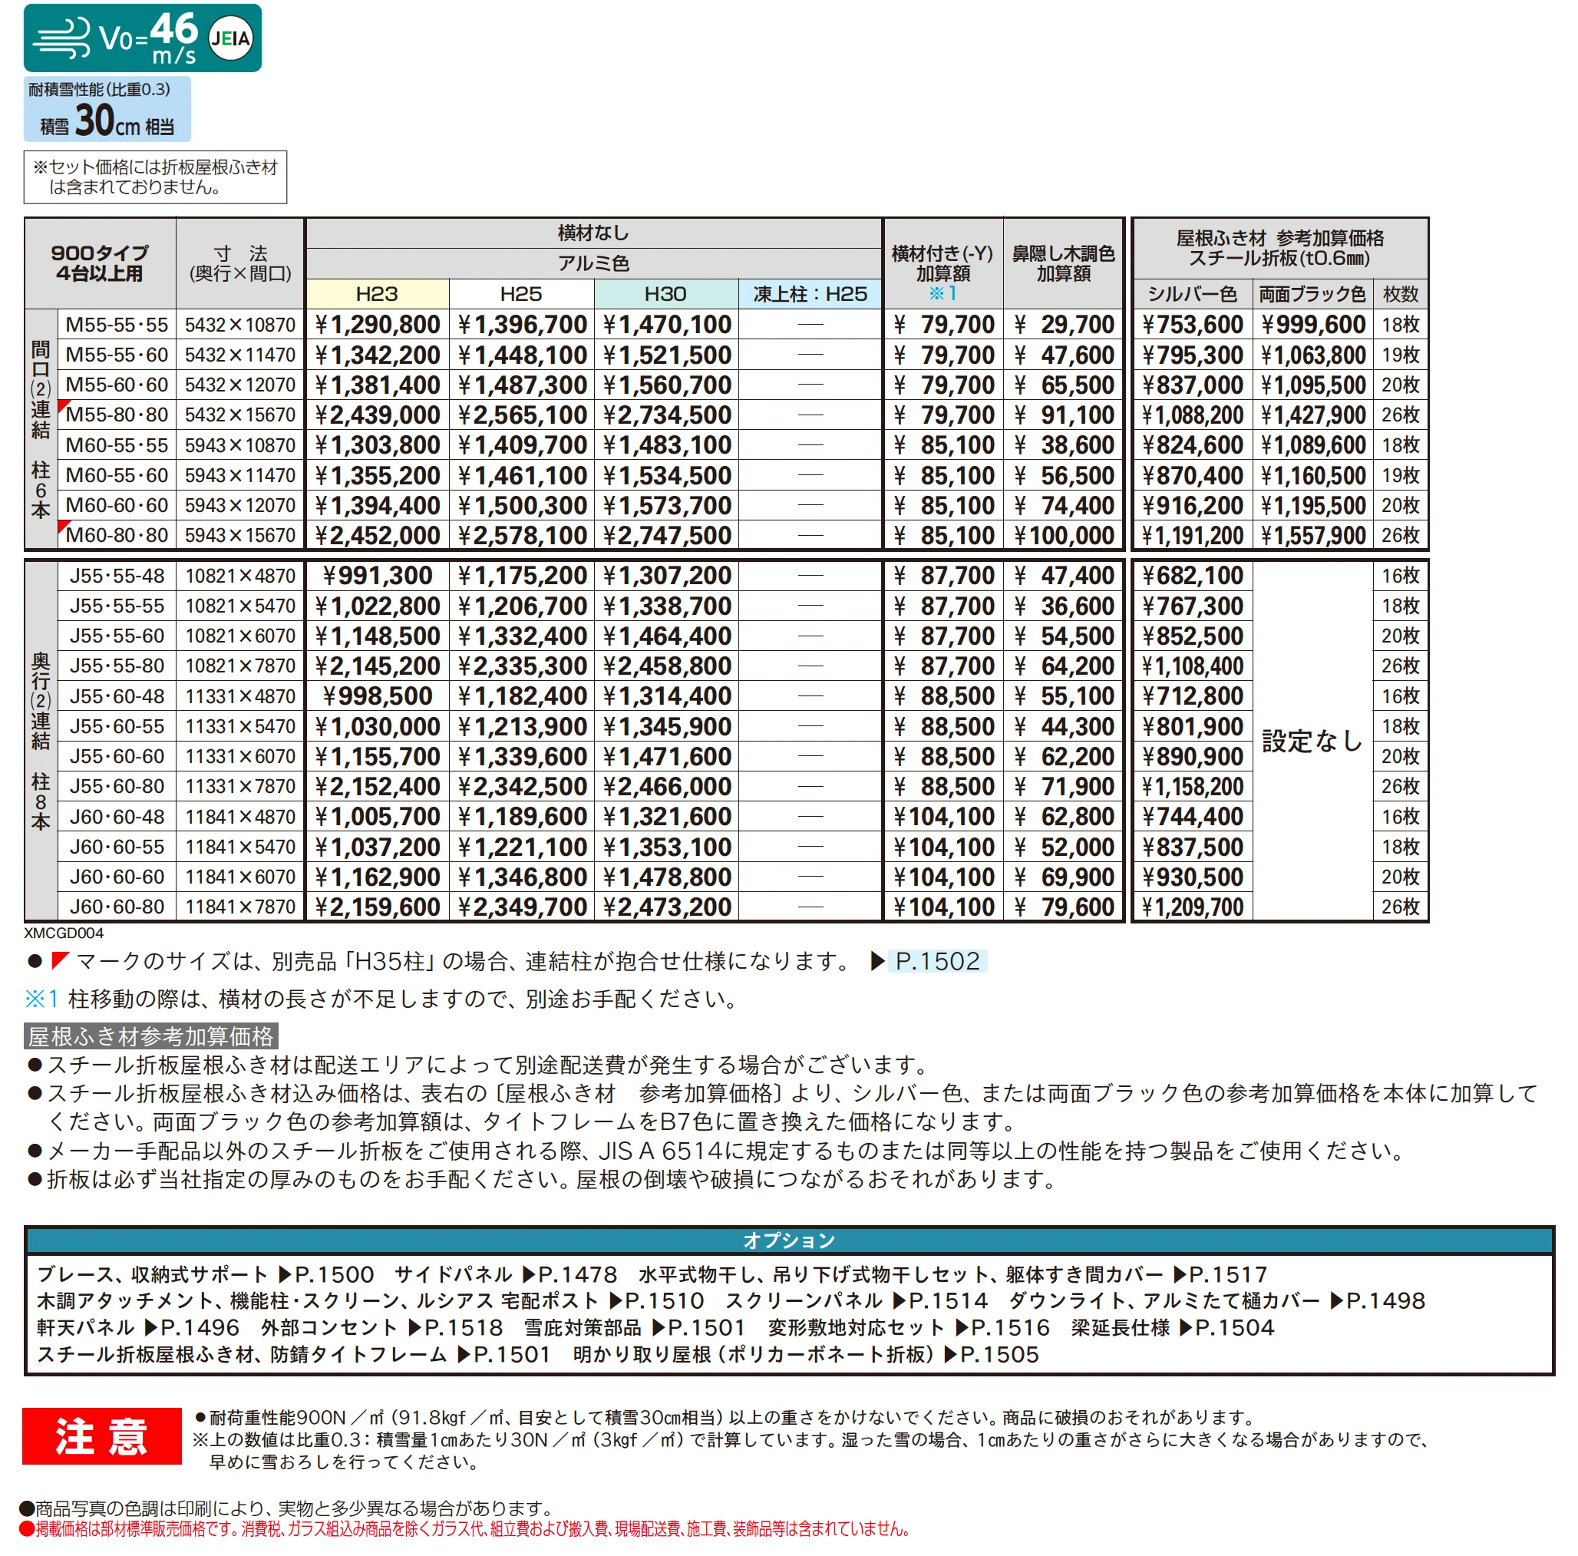1578x1556 pixels.
Task: Click the red 注意 warning label
Action: point(101,1436)
